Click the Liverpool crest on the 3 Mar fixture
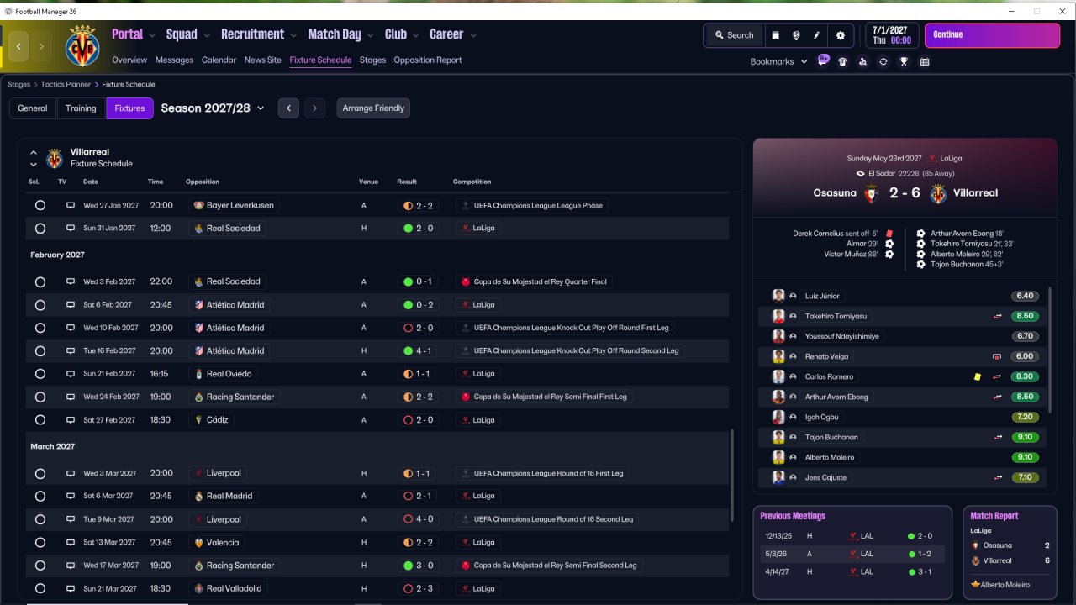Viewport: 1076px width, 605px height. [198, 473]
